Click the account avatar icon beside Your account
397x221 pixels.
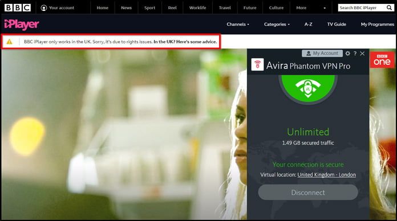tap(43, 8)
